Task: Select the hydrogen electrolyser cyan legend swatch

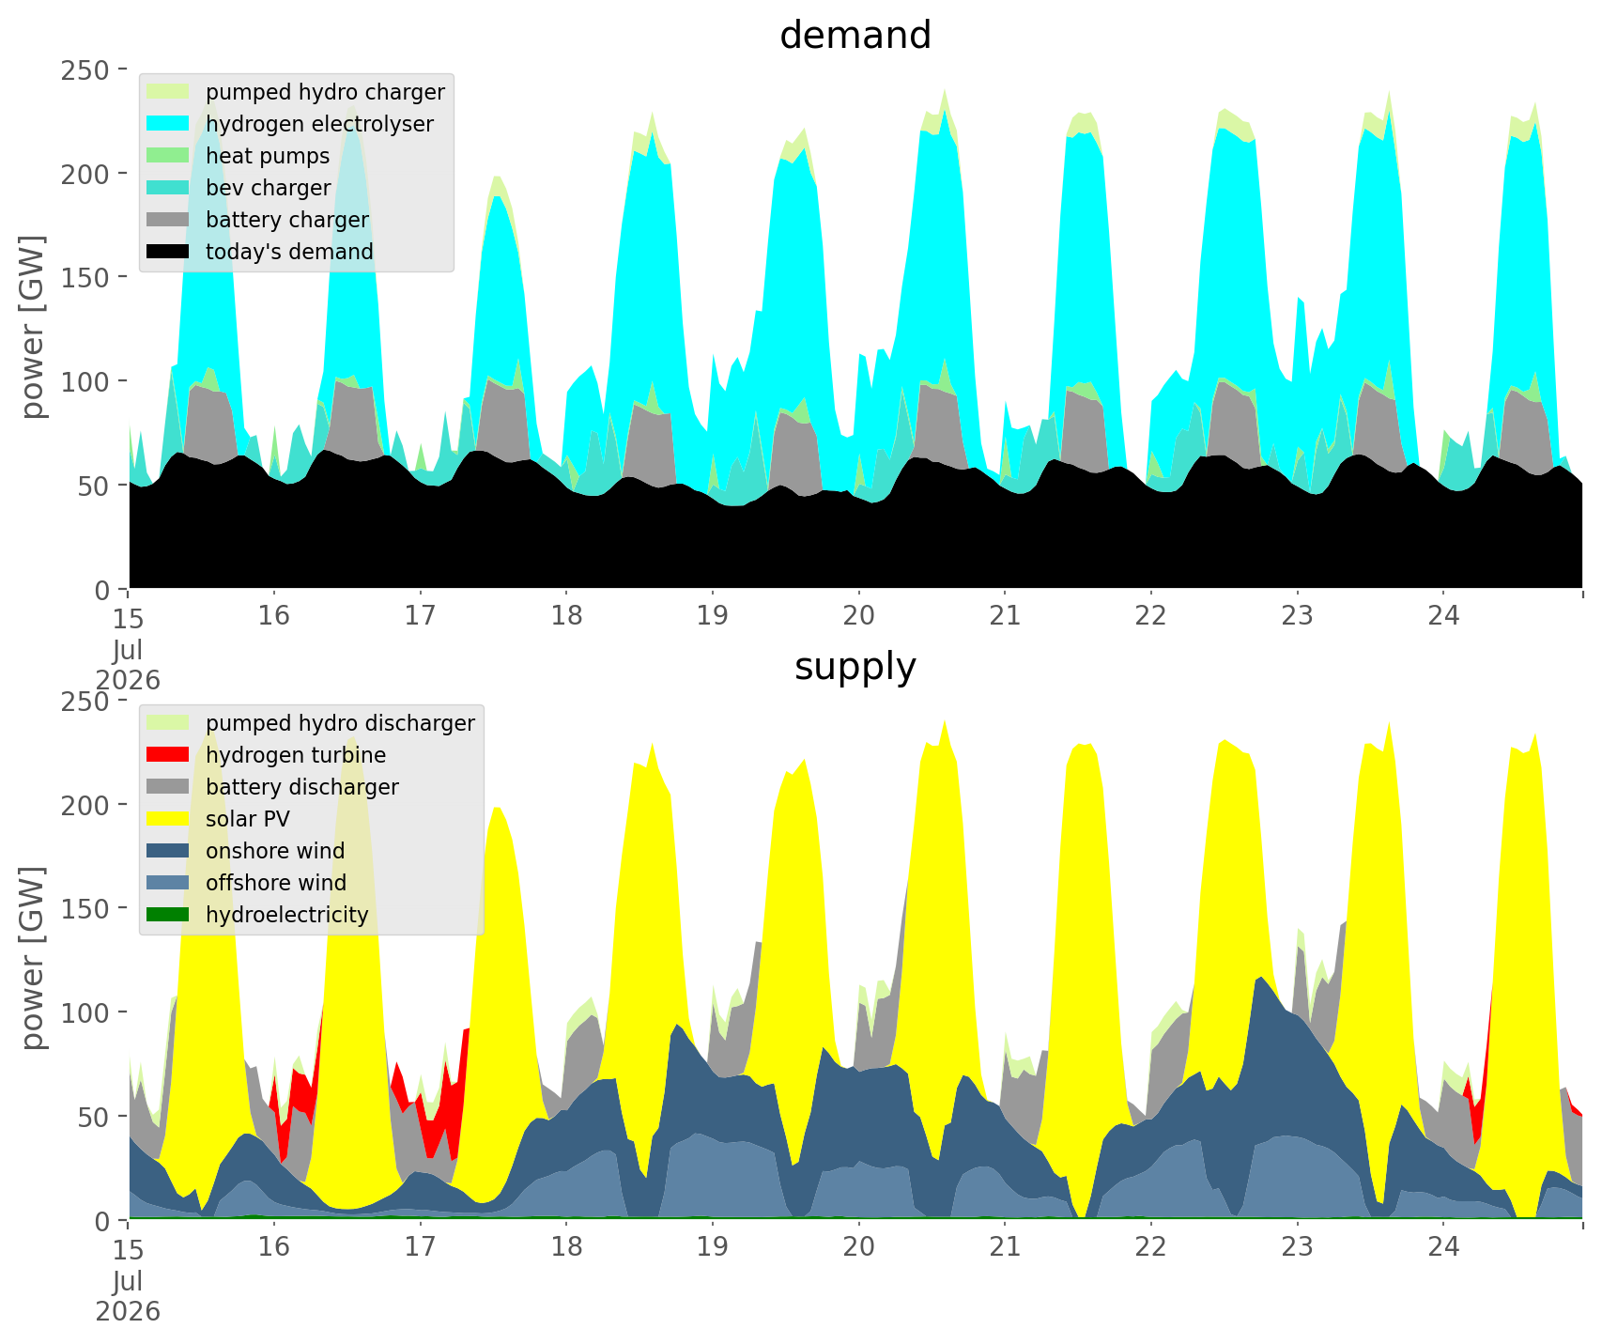Action: tap(168, 124)
